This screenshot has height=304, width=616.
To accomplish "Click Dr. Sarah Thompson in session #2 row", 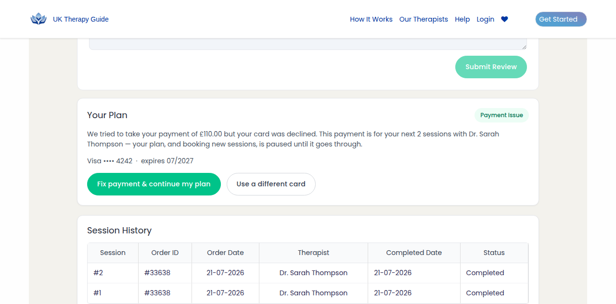I will pos(313,273).
